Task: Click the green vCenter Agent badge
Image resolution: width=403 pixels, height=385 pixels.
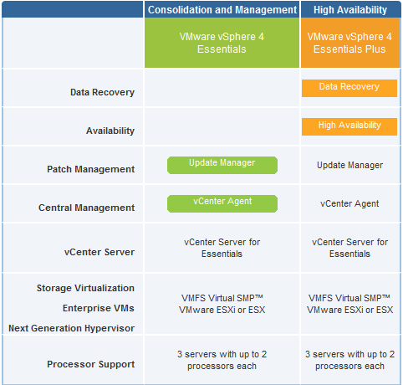Action: (222, 203)
